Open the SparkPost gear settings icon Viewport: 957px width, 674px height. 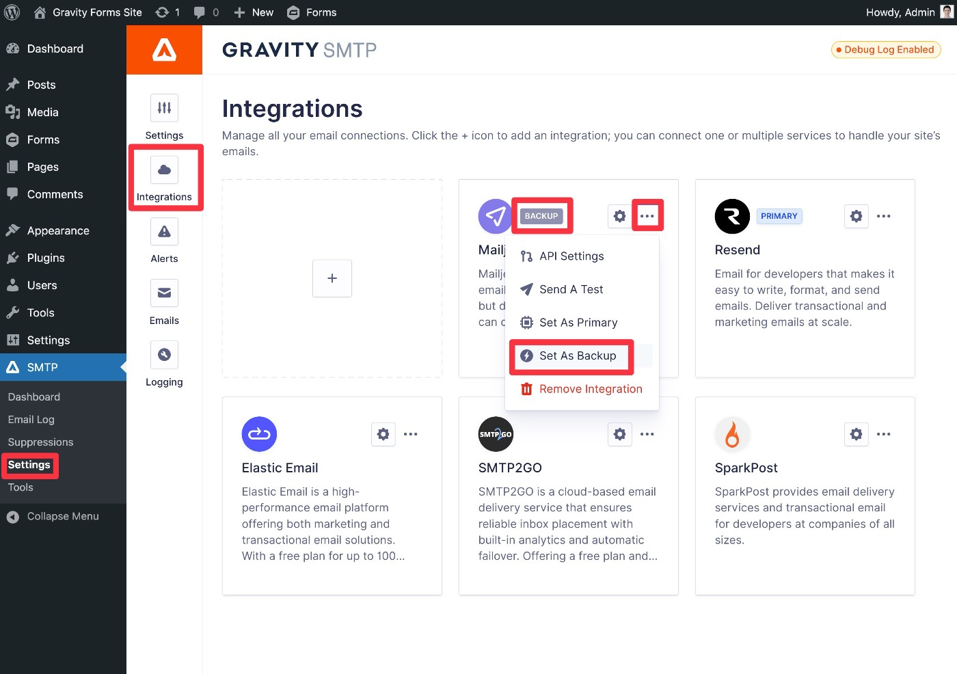(x=856, y=434)
